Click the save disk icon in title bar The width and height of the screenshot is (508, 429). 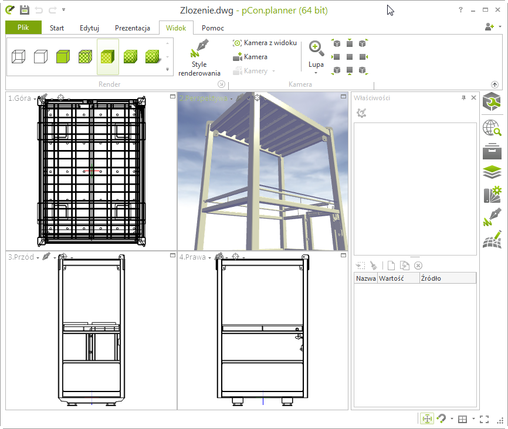25,10
